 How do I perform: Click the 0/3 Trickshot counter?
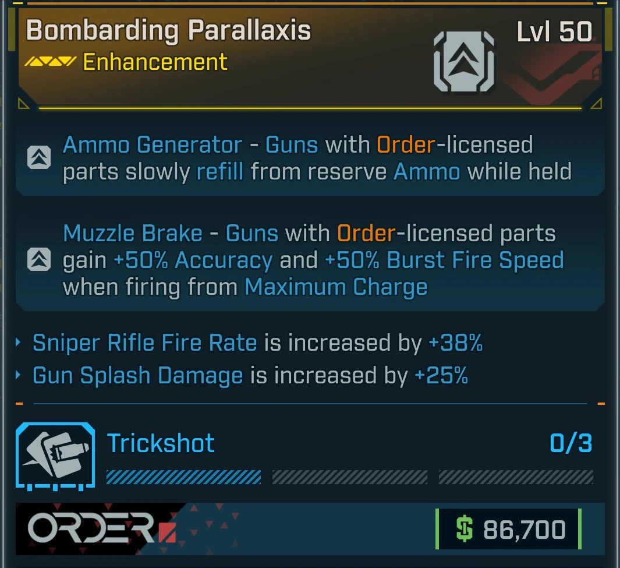click(x=571, y=443)
